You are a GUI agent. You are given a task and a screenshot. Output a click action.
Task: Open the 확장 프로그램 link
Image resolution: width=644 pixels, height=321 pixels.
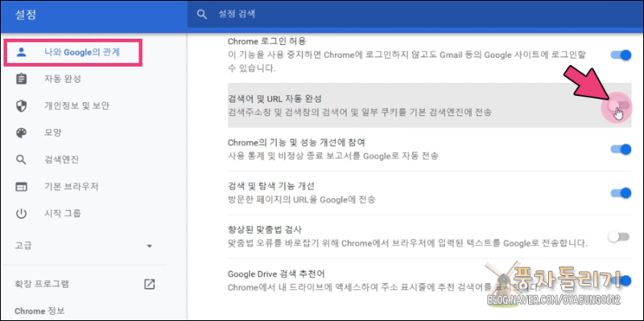click(42, 284)
